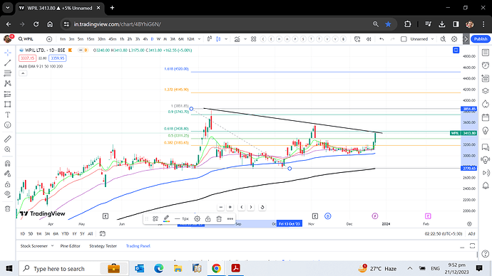Click the Publish button
This screenshot has width=492, height=276.
[481, 39]
